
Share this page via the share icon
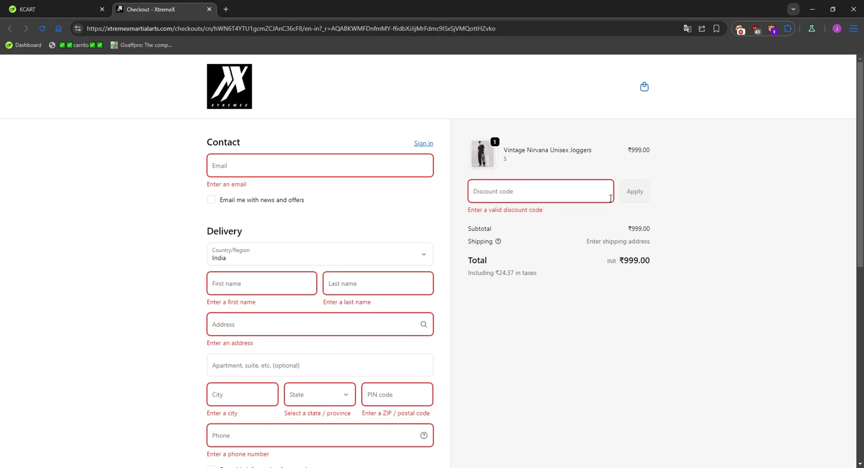(702, 28)
